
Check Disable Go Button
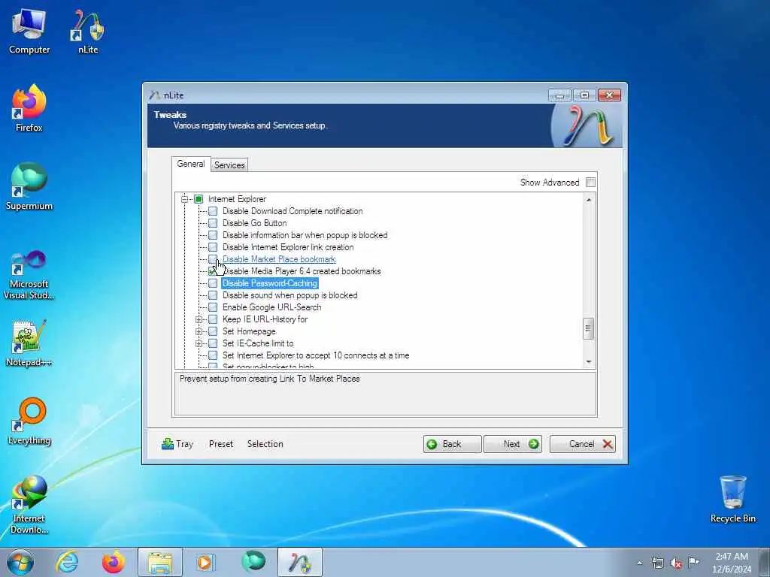tap(213, 223)
